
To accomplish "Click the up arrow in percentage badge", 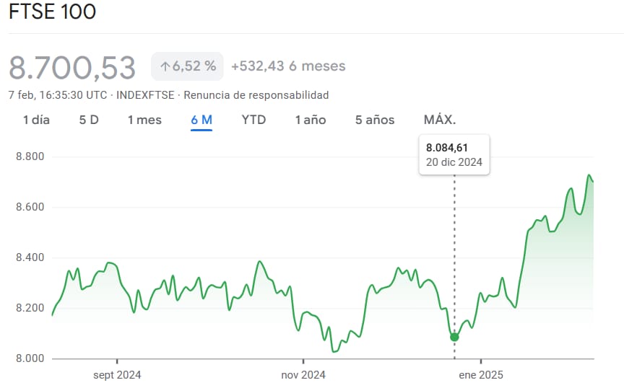I will 165,66.
